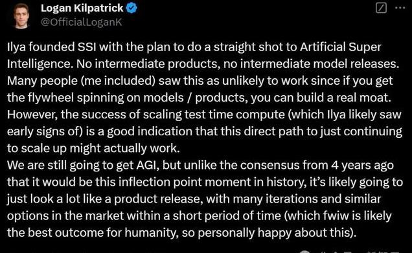Screen dimensions: 412x253
Task: Open the Grok slash icon
Action: pos(381,8)
